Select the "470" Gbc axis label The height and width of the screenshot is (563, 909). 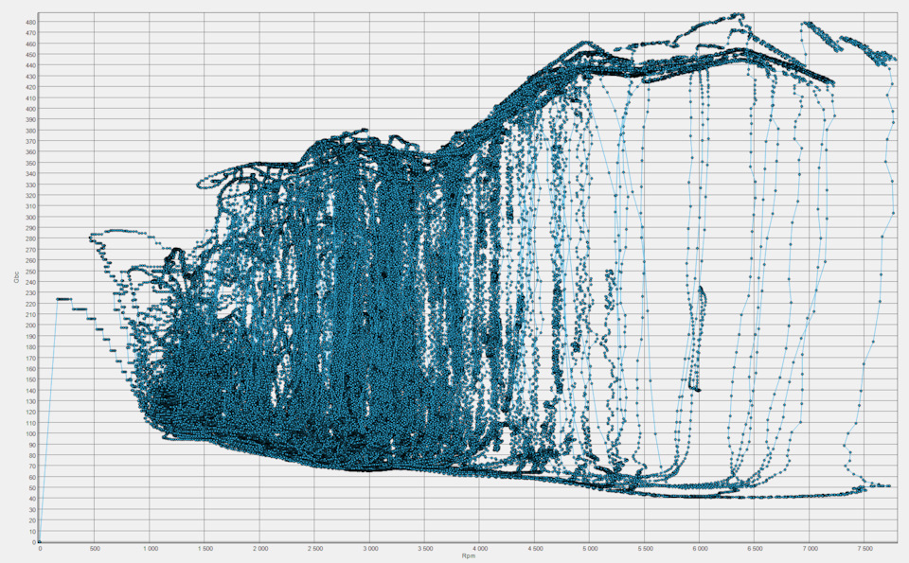[30, 33]
